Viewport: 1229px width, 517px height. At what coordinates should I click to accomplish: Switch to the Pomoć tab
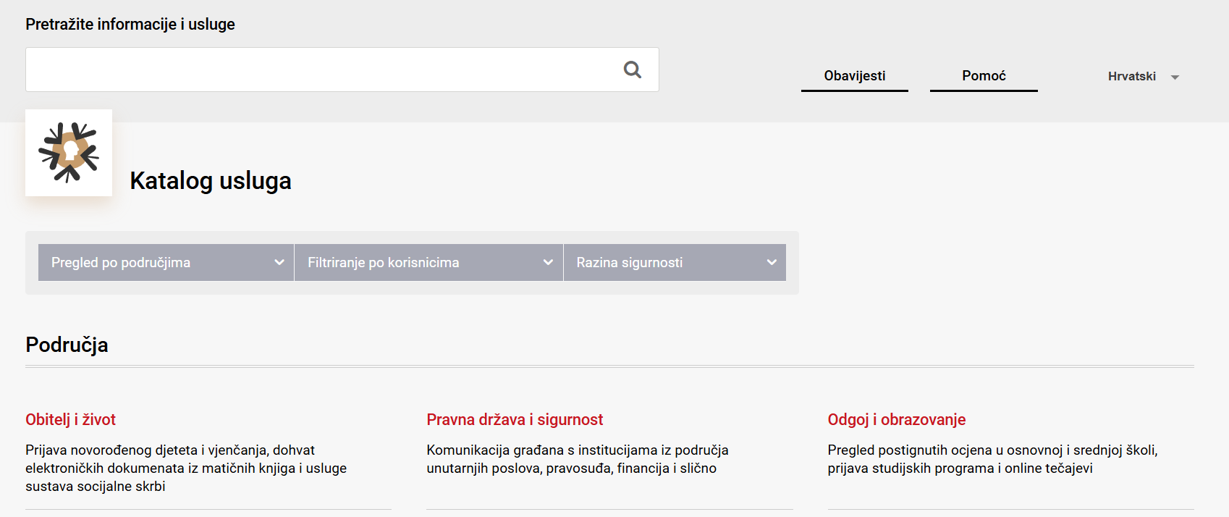[984, 76]
